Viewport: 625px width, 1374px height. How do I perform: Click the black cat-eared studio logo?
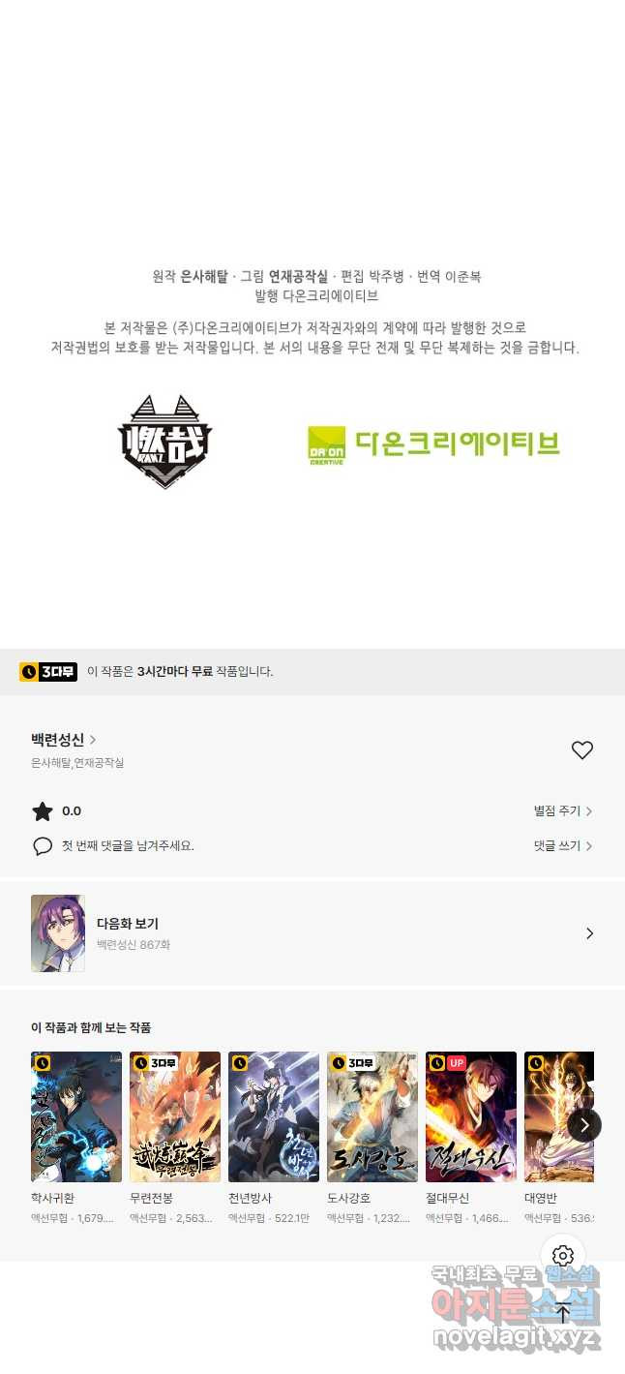point(164,442)
